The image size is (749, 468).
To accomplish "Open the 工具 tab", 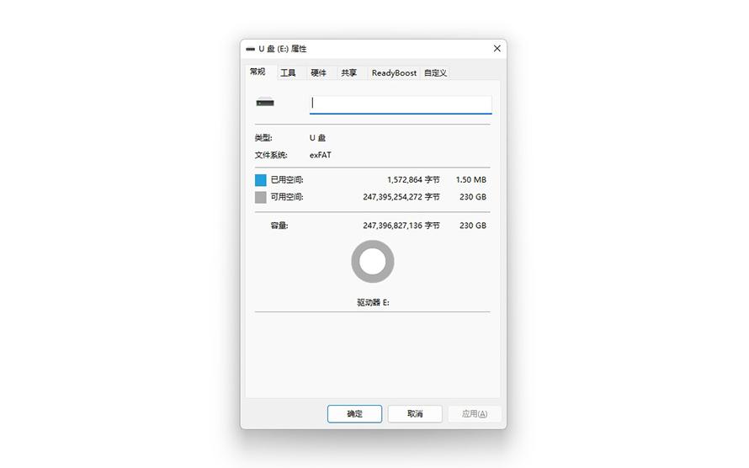I will pos(288,73).
